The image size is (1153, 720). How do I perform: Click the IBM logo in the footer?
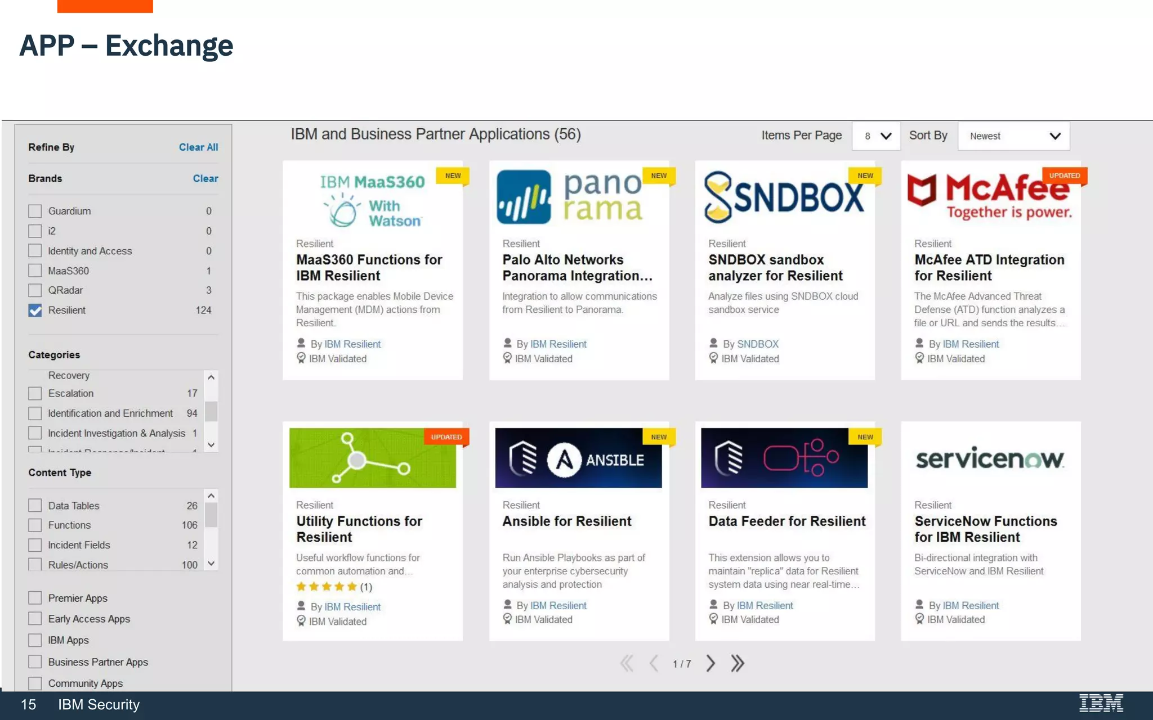pos(1101,703)
